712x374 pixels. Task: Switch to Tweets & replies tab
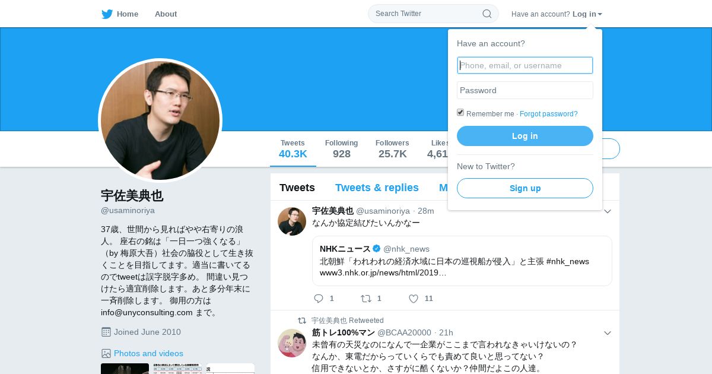[x=377, y=188]
